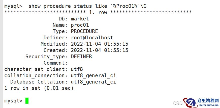
Task: Click the character_set_client value 'utf8'
Action: click(x=77, y=69)
